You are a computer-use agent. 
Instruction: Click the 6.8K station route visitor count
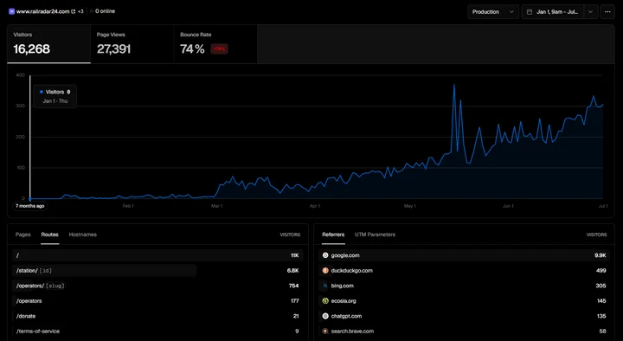pyautogui.click(x=292, y=271)
